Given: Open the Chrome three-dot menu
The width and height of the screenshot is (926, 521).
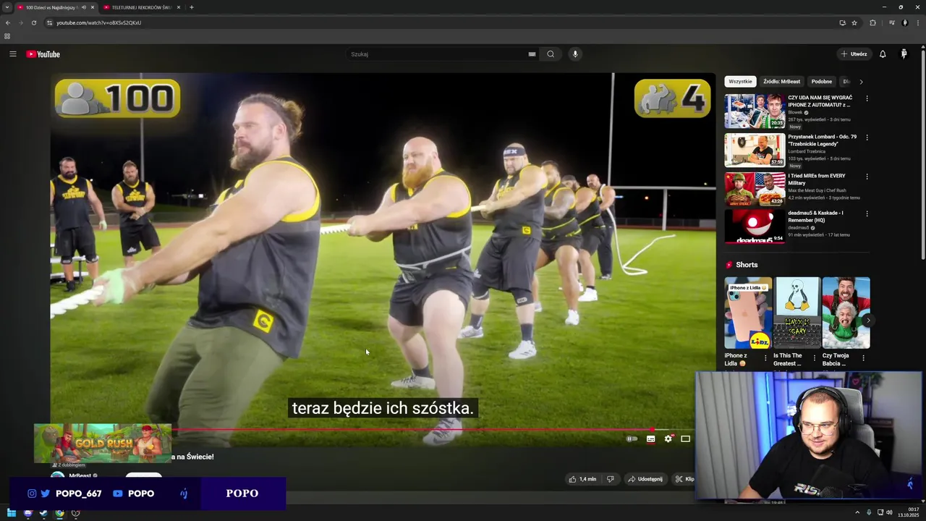Looking at the screenshot, I should point(917,22).
